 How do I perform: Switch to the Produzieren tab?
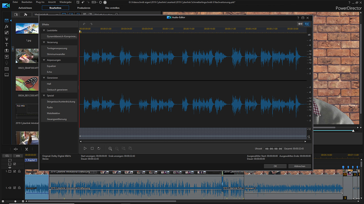point(84,8)
